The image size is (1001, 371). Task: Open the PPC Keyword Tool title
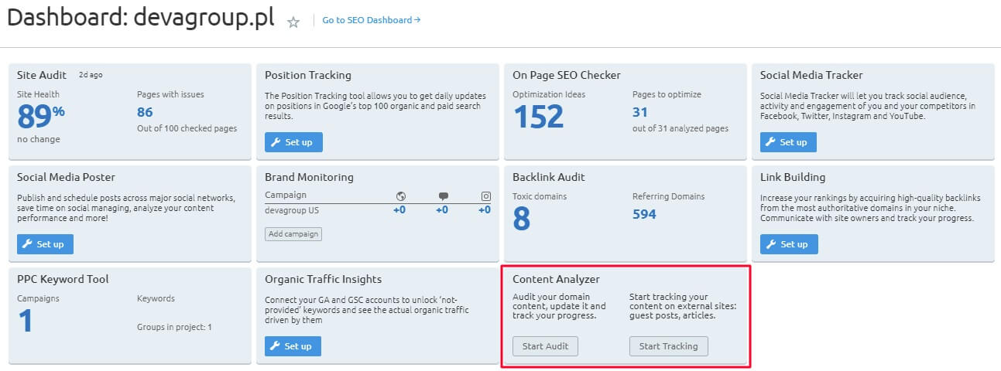click(63, 279)
